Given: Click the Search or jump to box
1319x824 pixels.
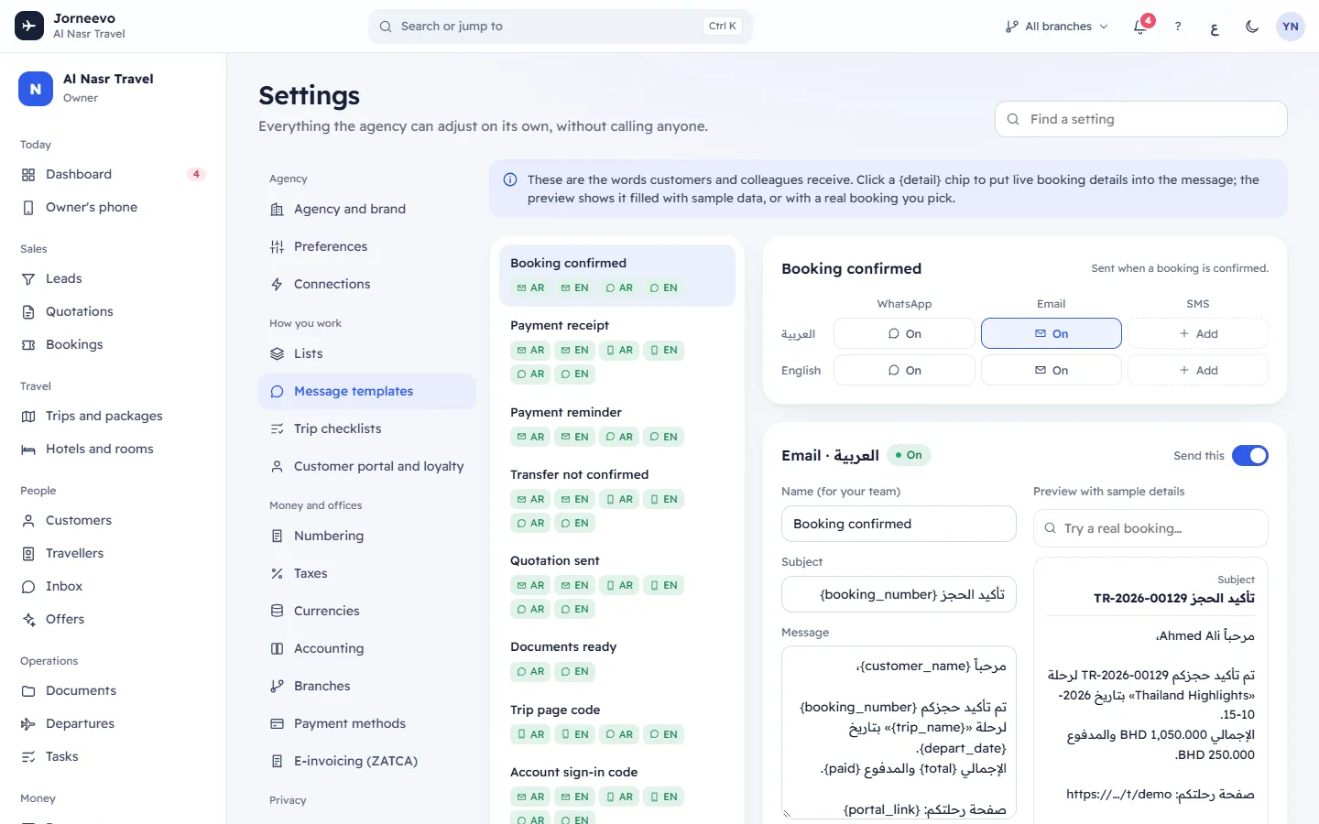Looking at the screenshot, I should [561, 27].
